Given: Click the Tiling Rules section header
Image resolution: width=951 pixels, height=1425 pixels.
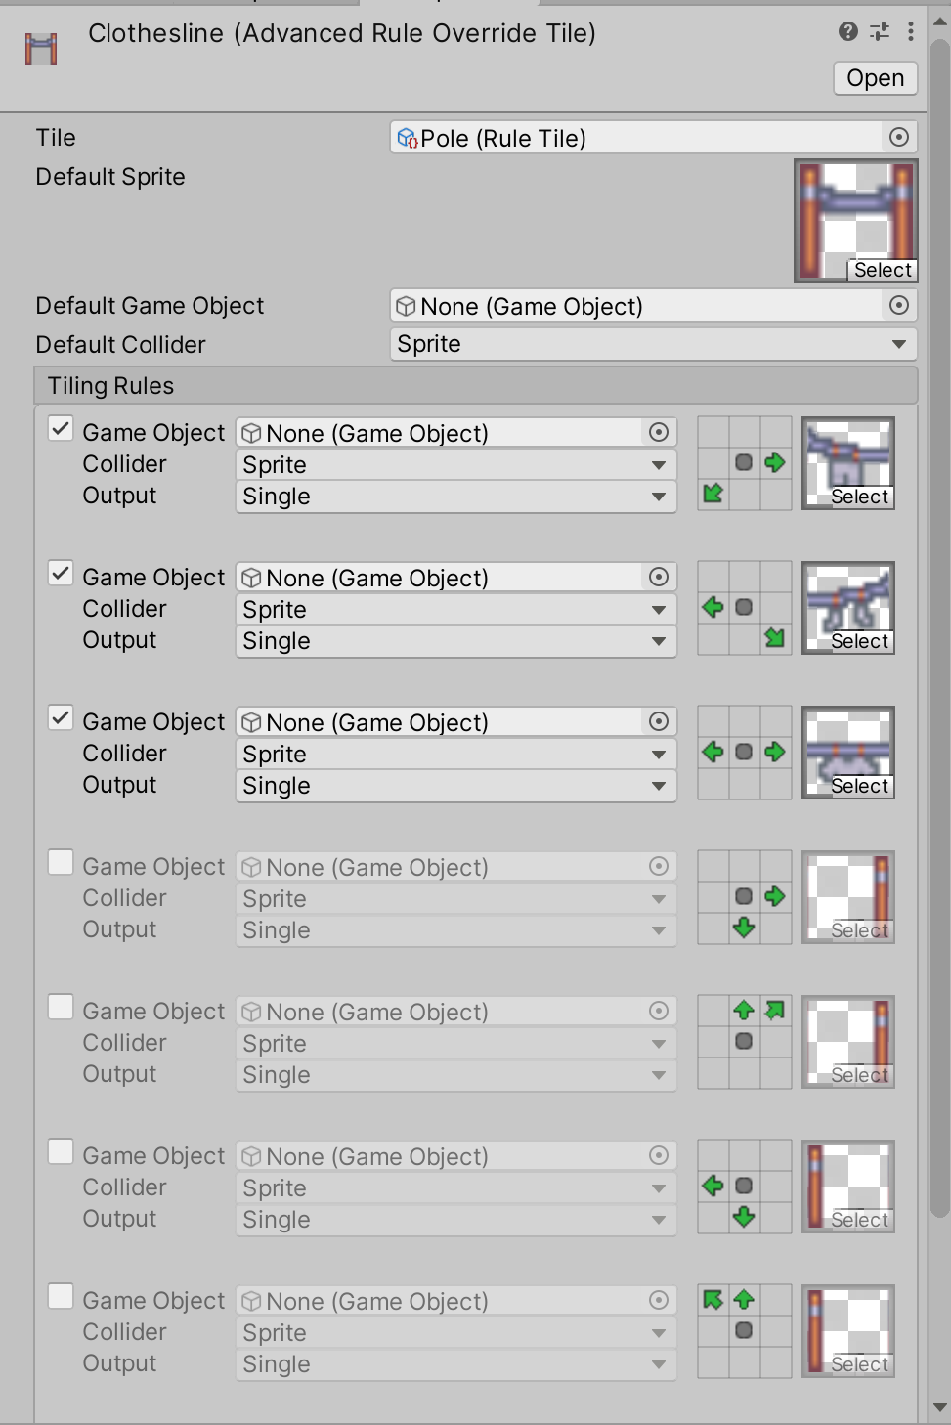Looking at the screenshot, I should pyautogui.click(x=110, y=385).
